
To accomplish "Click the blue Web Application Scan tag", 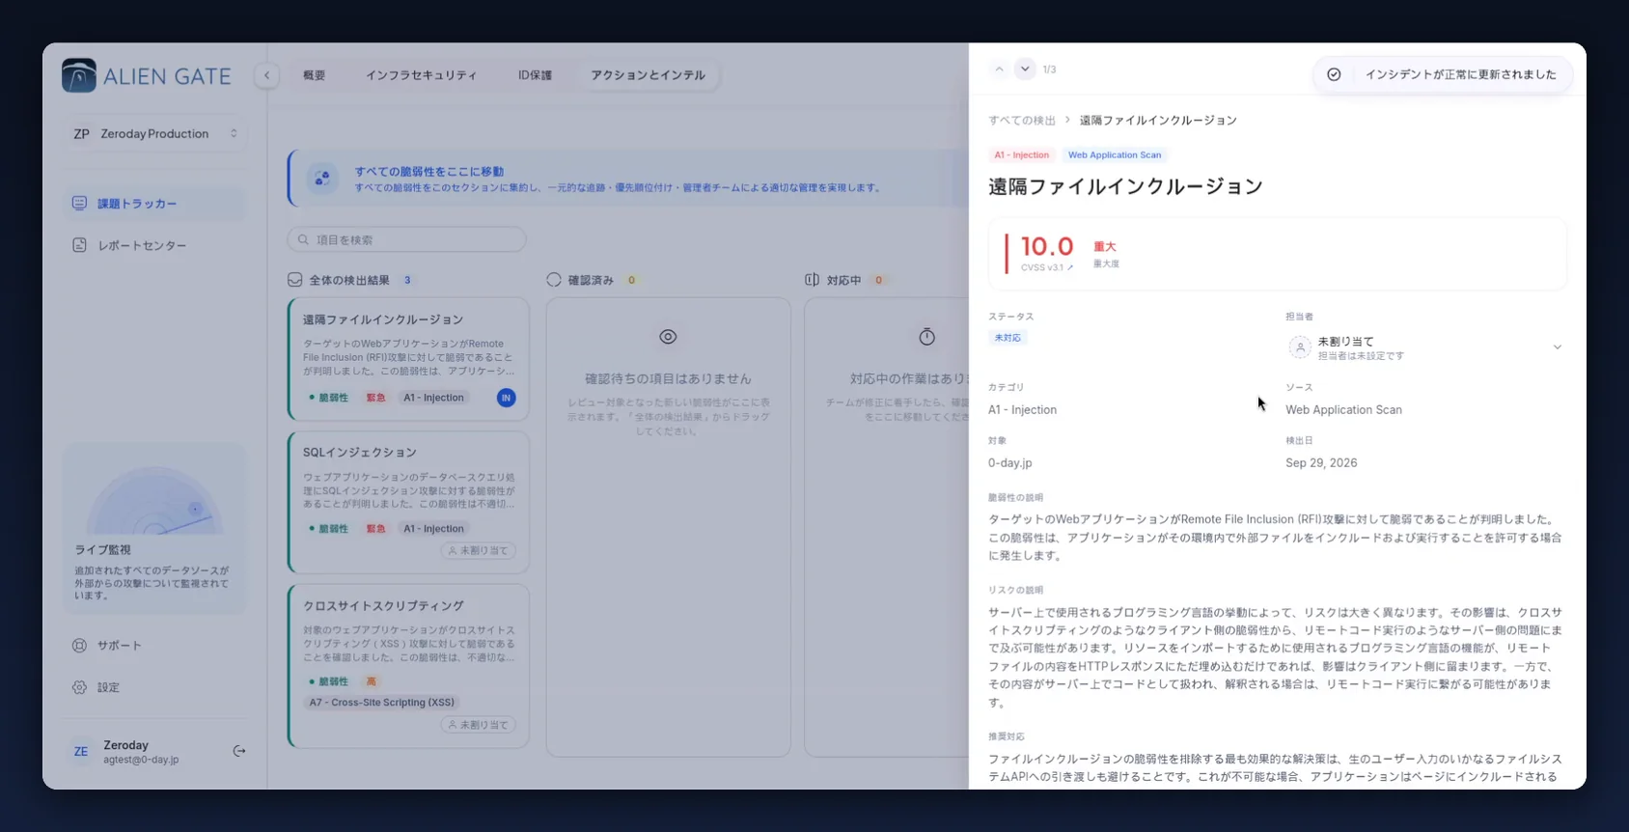I will 1115,155.
